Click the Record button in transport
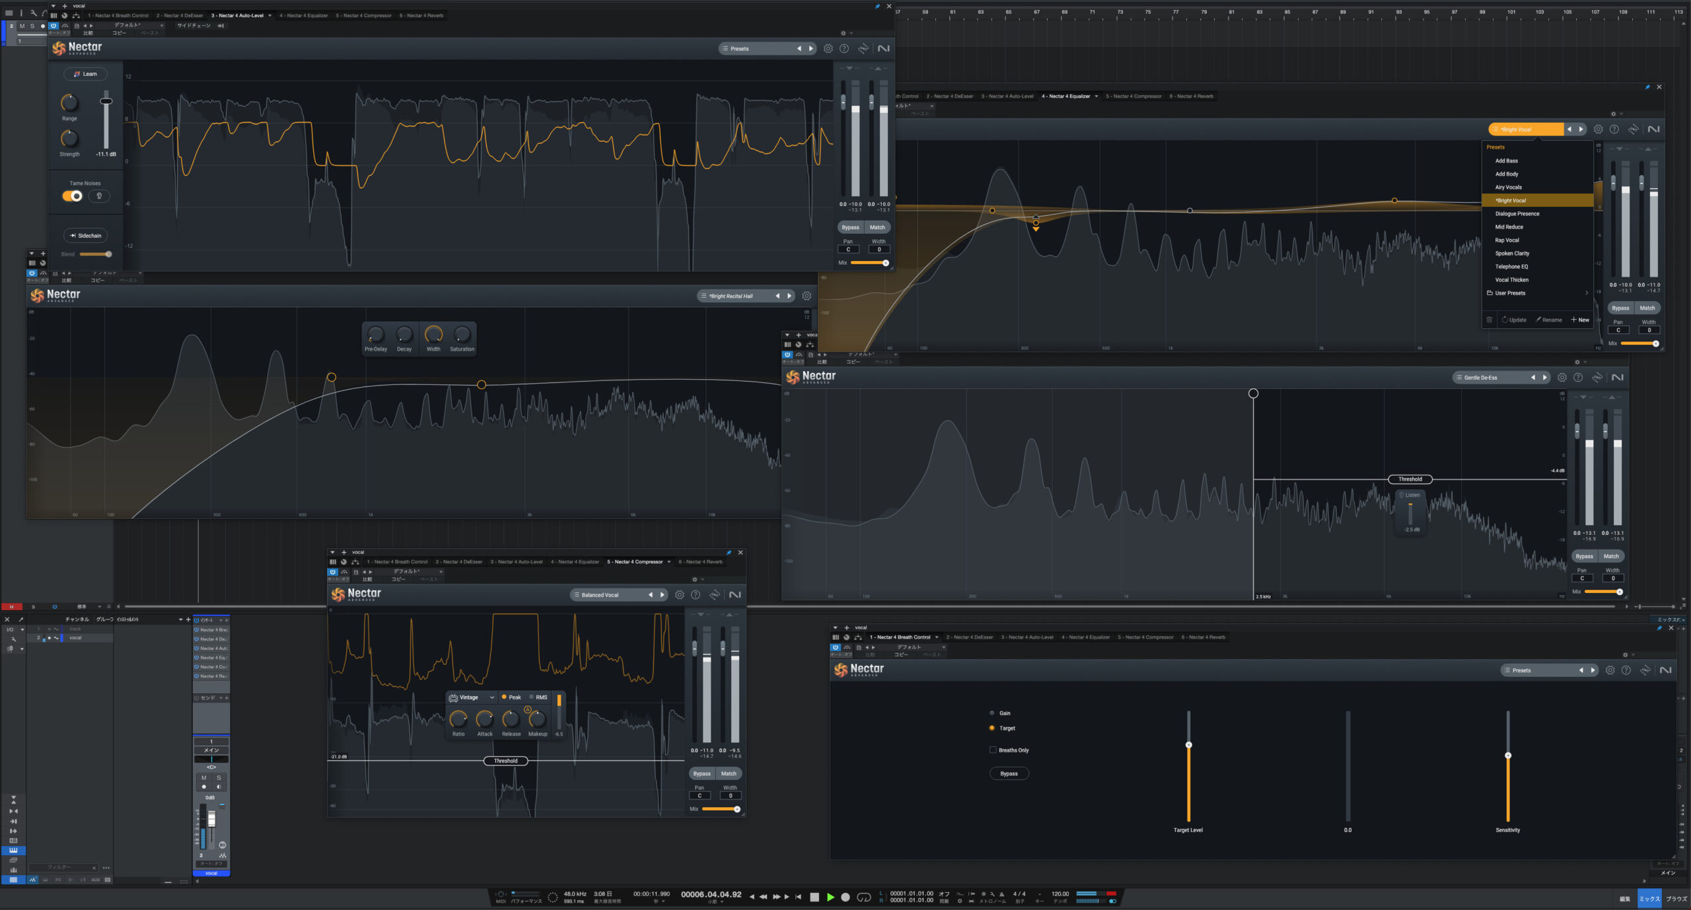 point(845,898)
